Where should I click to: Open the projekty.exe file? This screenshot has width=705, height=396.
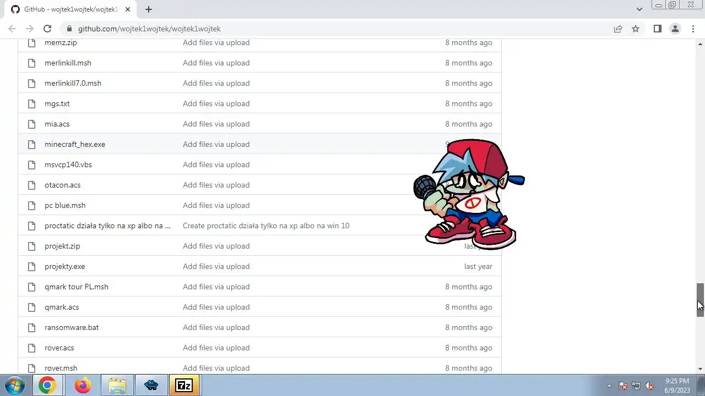pos(64,266)
